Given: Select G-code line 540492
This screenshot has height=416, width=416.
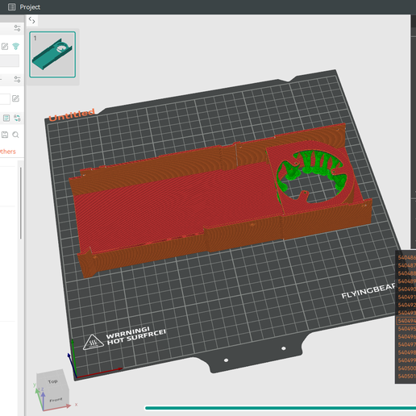Looking at the screenshot, I should point(406,305).
